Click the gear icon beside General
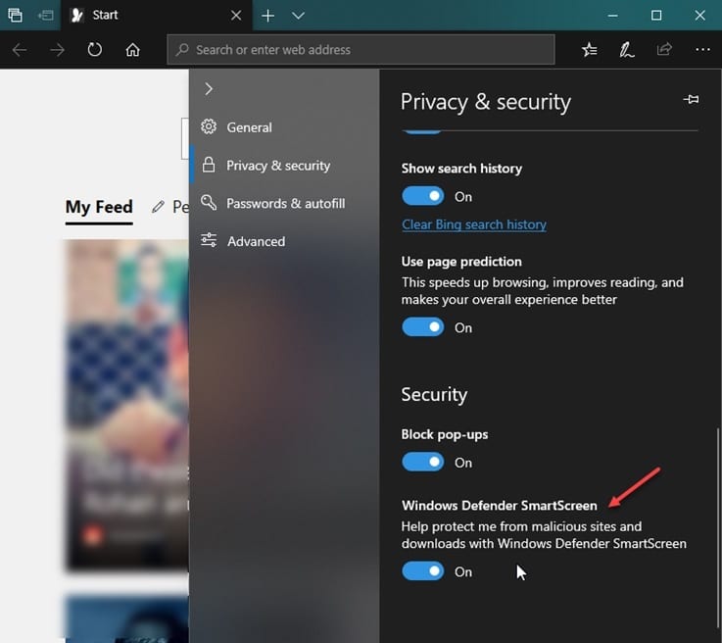Image resolution: width=722 pixels, height=643 pixels. [x=209, y=126]
